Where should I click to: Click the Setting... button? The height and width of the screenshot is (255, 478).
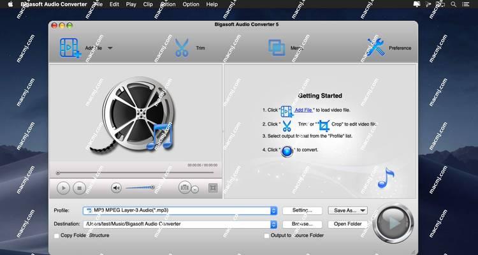(x=302, y=210)
